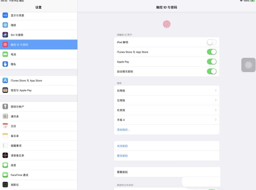Tap the red Touch ID fingerprint sidebar icon
The height and width of the screenshot is (190, 256).
5,45
